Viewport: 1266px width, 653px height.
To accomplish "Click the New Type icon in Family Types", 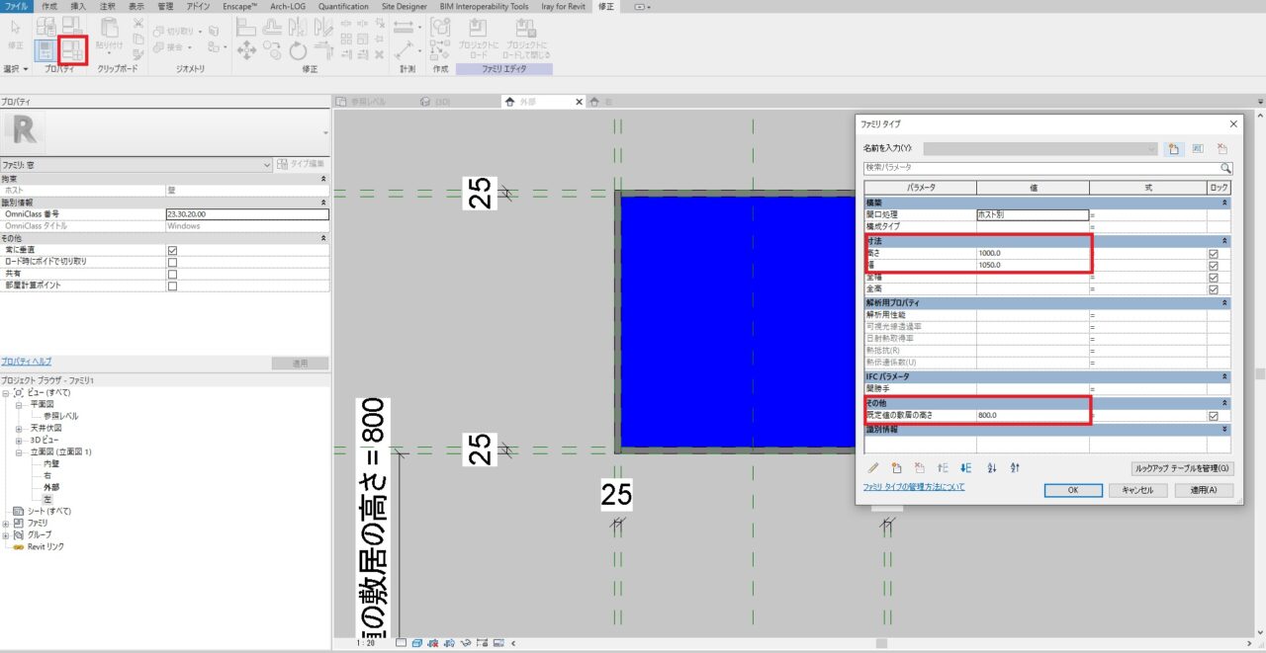I will click(x=1174, y=148).
